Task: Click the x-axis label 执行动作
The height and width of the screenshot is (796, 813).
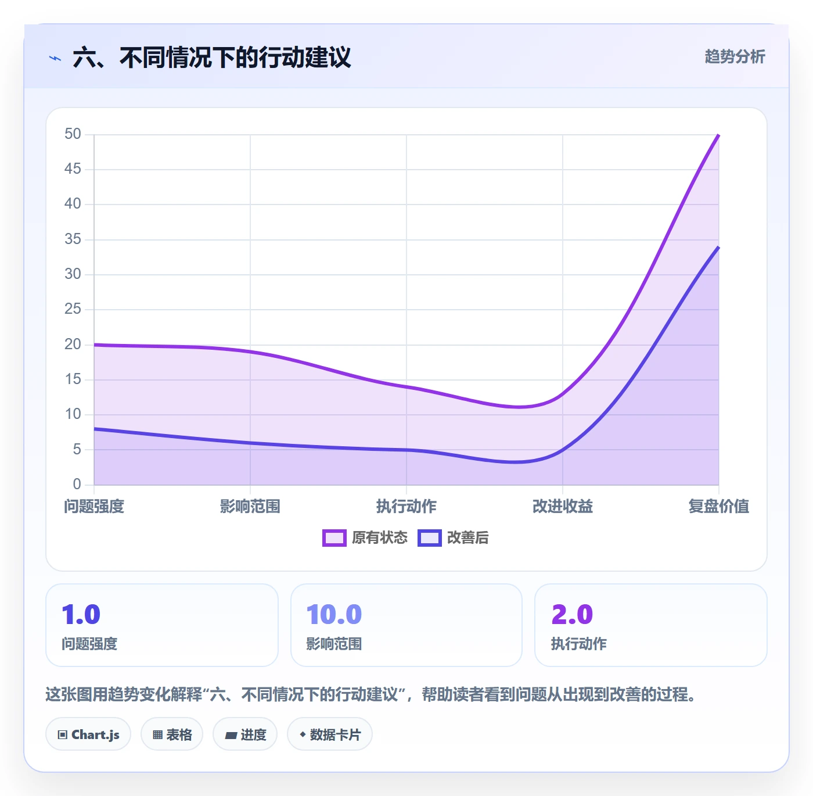Action: click(x=406, y=506)
